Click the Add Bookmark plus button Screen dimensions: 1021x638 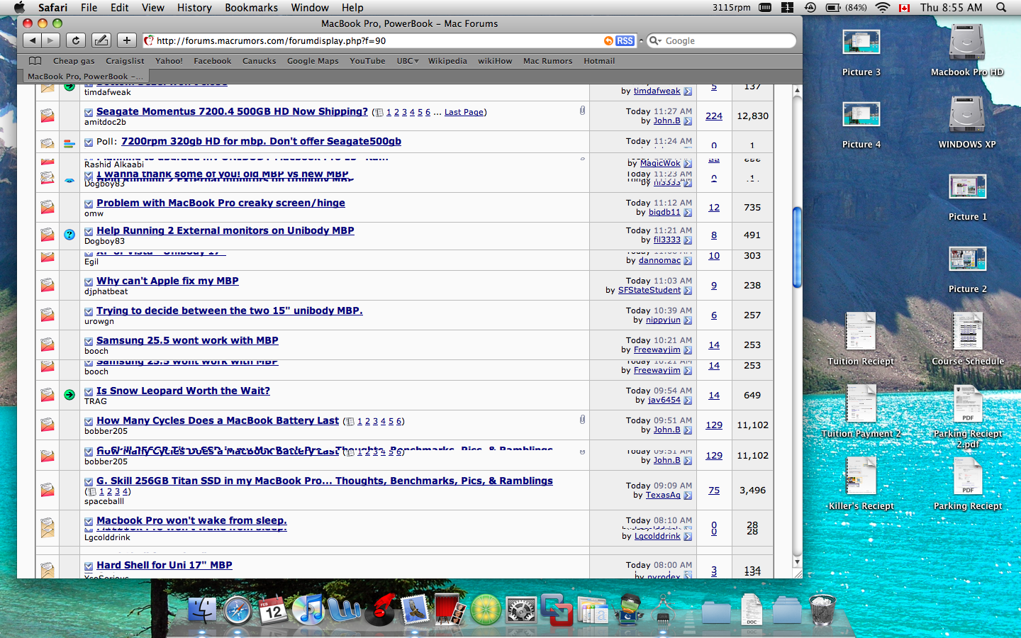tap(126, 40)
